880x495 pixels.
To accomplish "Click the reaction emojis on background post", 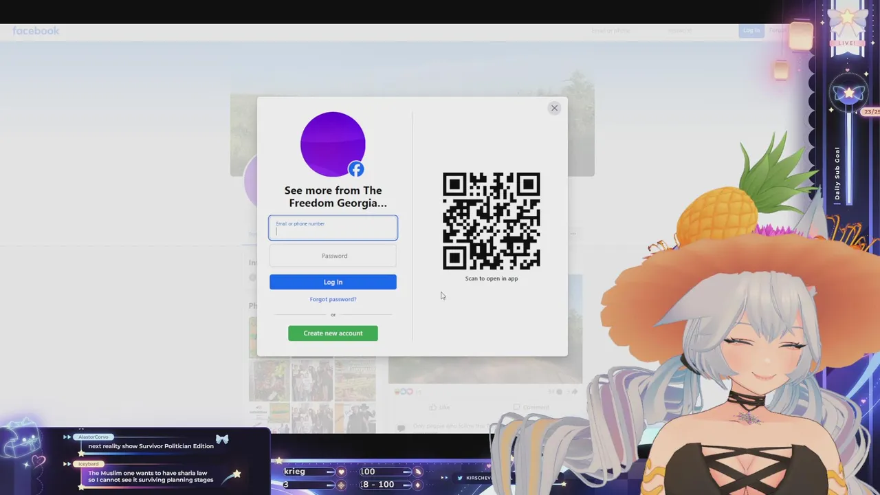I will point(404,392).
